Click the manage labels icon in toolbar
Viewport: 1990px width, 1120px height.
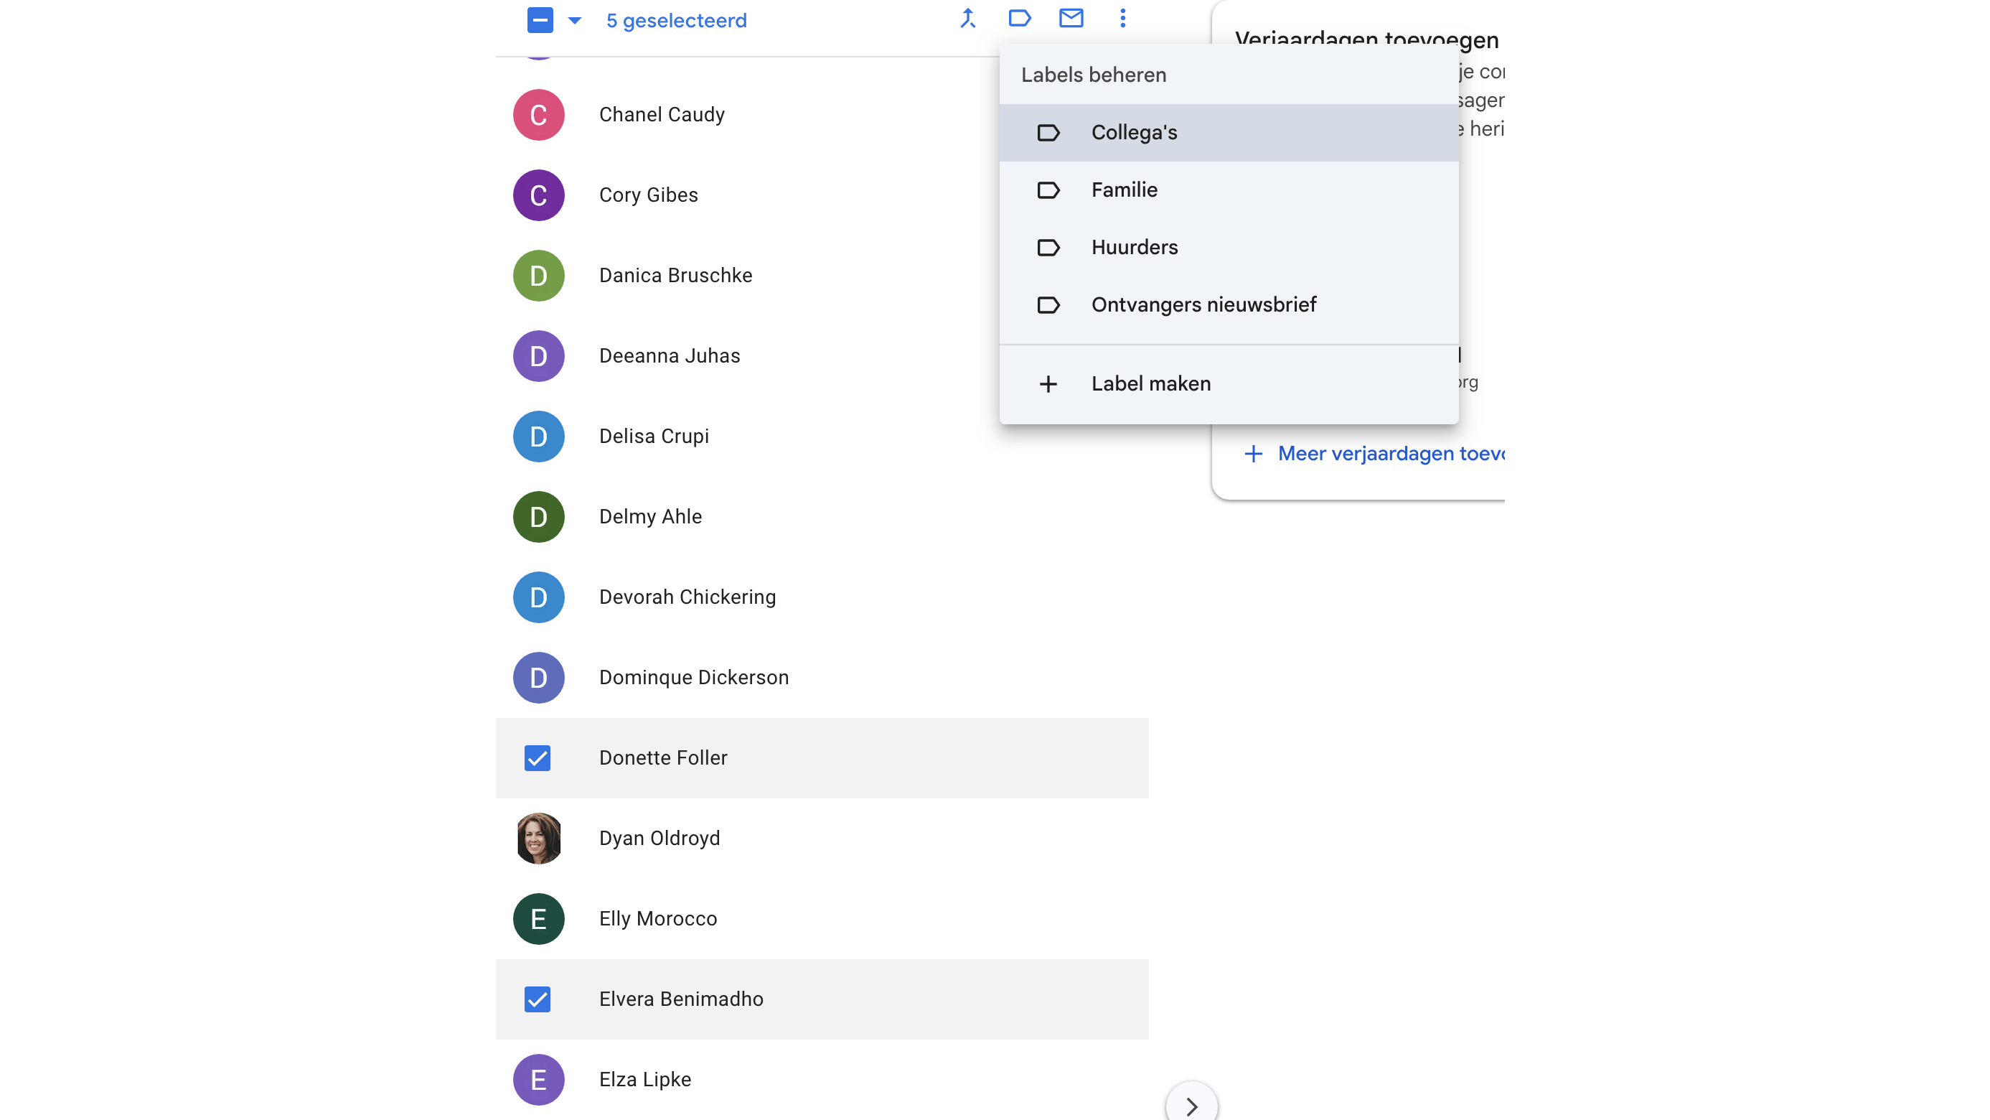tap(1020, 19)
